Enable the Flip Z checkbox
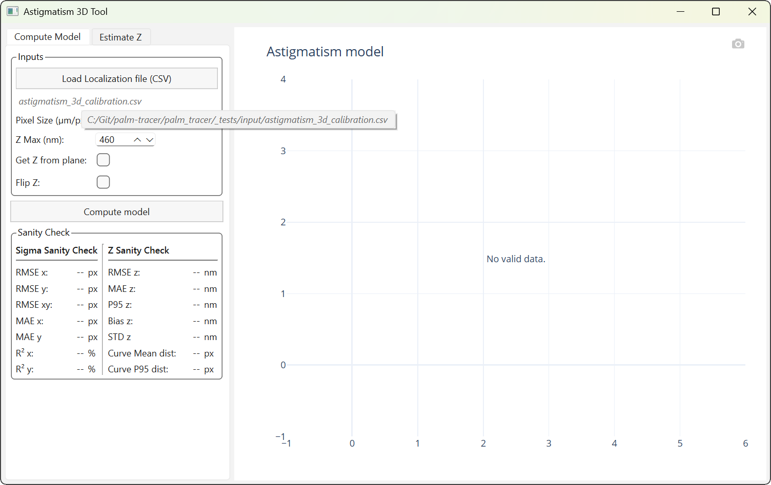Viewport: 771px width, 485px height. [x=103, y=182]
